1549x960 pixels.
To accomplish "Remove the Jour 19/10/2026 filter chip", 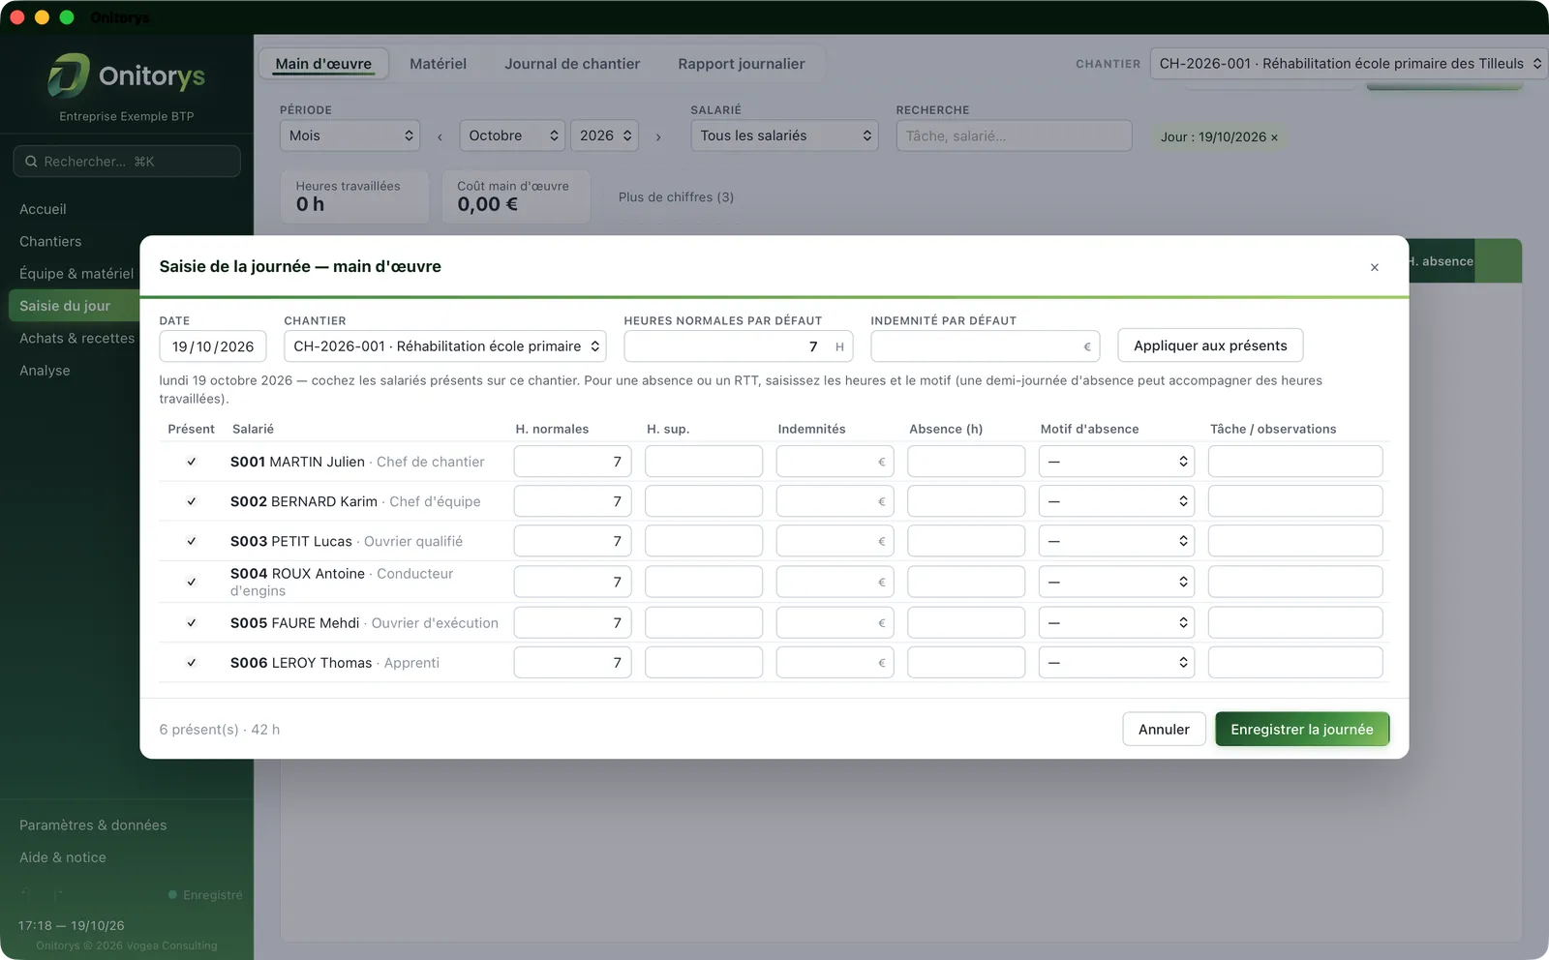I will coord(1274,137).
